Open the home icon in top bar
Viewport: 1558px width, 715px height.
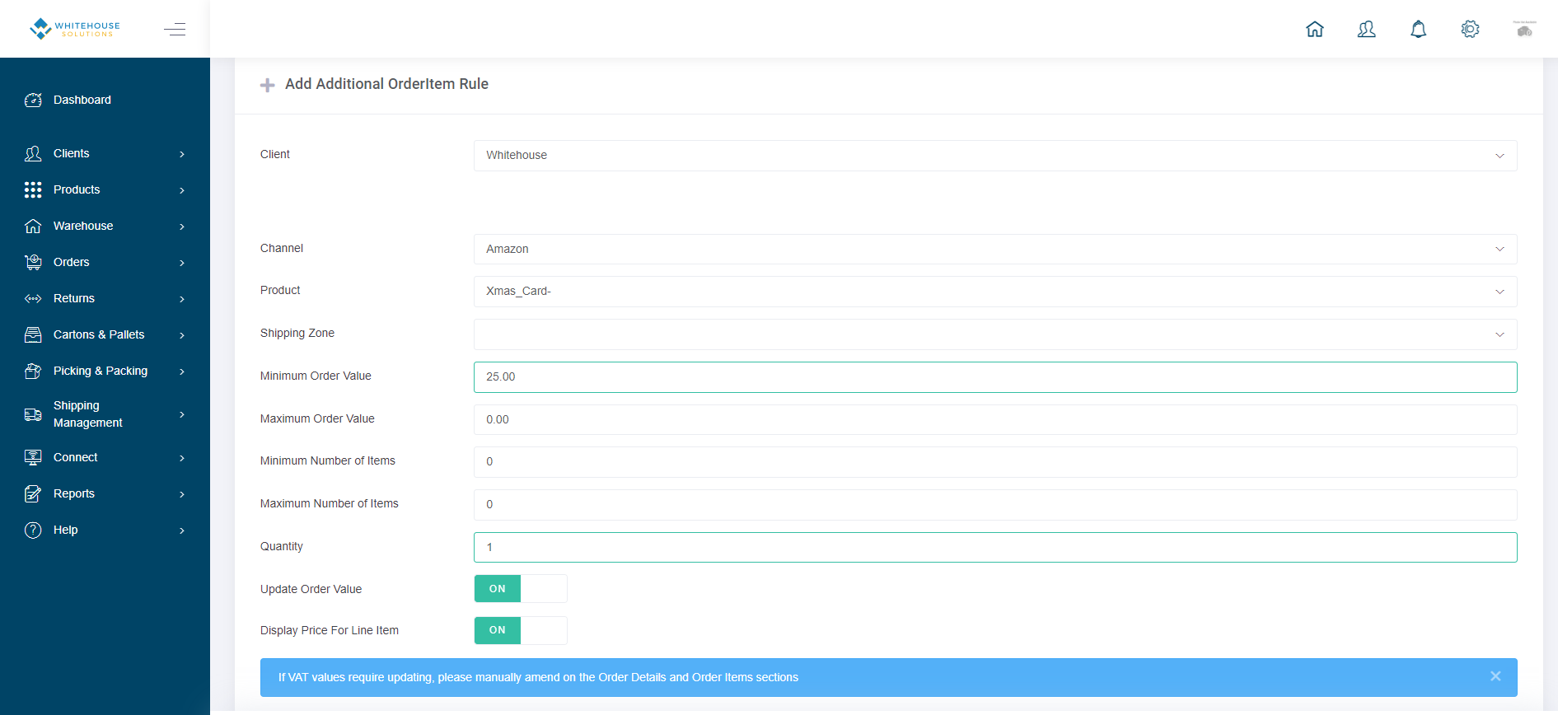(1315, 30)
